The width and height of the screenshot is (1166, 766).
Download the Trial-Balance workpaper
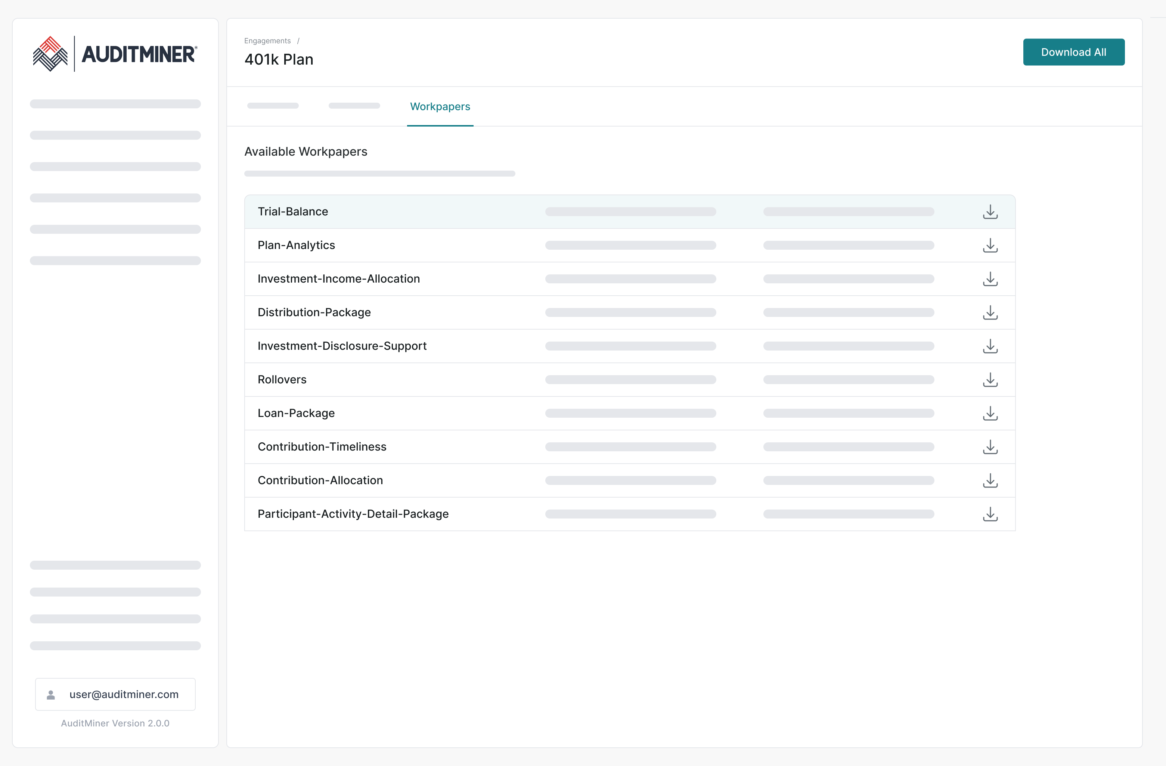tap(990, 212)
